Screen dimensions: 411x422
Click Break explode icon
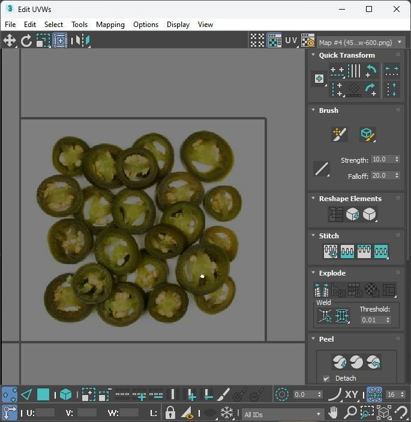click(322, 289)
